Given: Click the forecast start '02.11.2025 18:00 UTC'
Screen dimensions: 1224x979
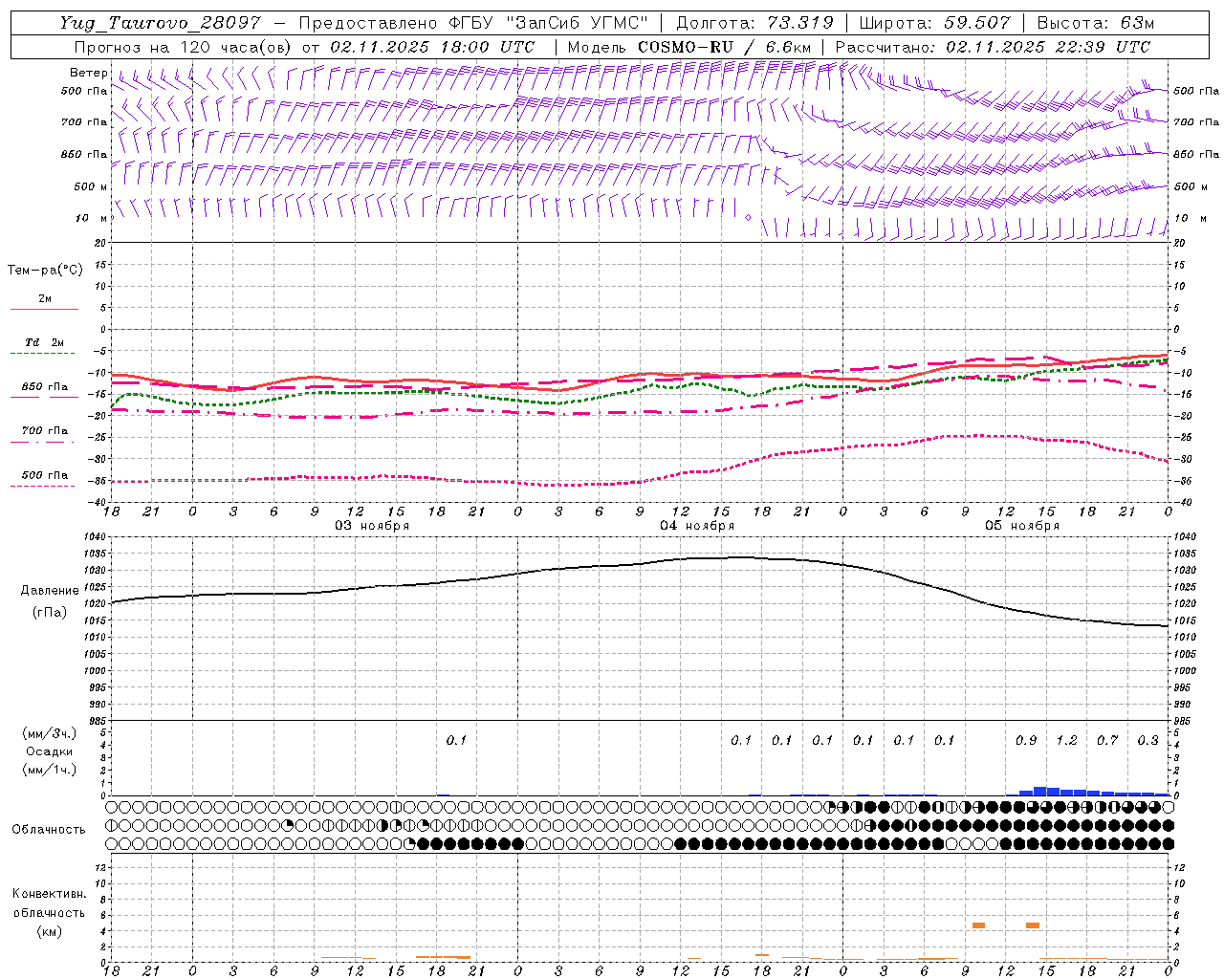Looking at the screenshot, I should tap(431, 47).
